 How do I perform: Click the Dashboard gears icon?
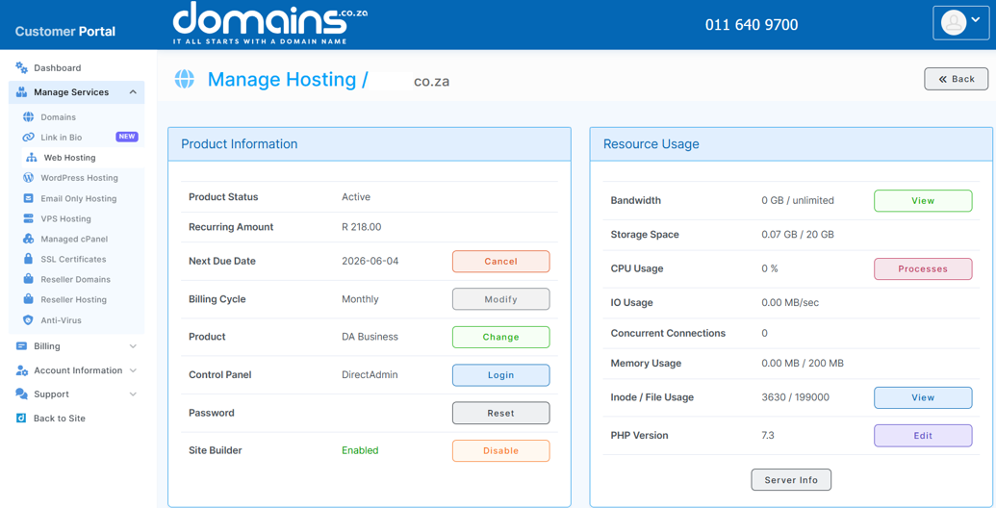pos(21,68)
